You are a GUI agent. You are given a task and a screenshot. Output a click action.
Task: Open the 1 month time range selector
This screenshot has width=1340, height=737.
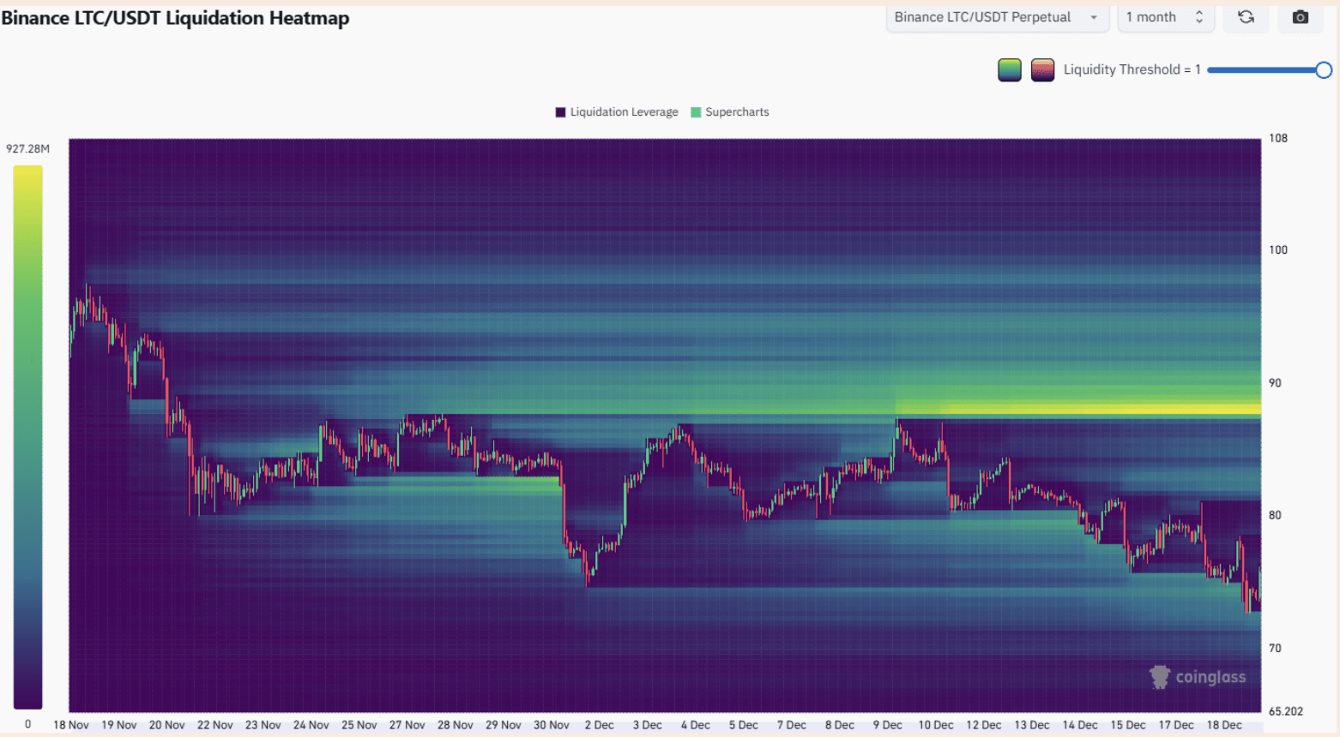point(1166,17)
